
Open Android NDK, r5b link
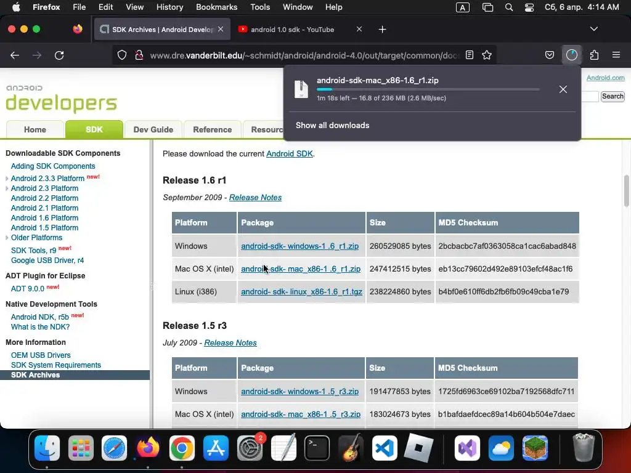[40, 317]
